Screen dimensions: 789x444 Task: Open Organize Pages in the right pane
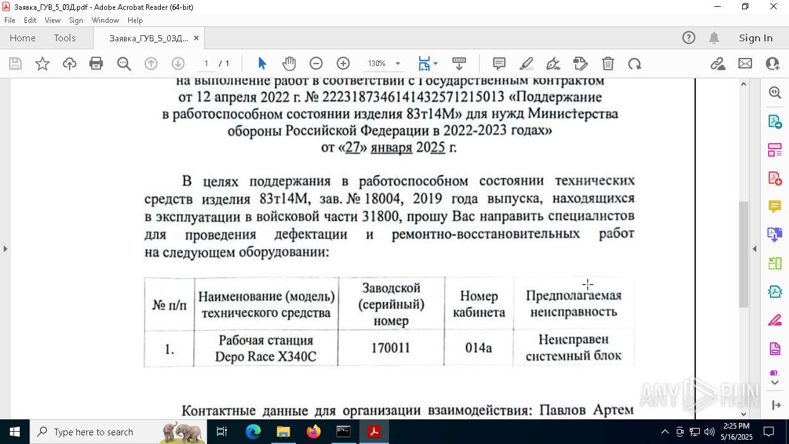point(775,149)
